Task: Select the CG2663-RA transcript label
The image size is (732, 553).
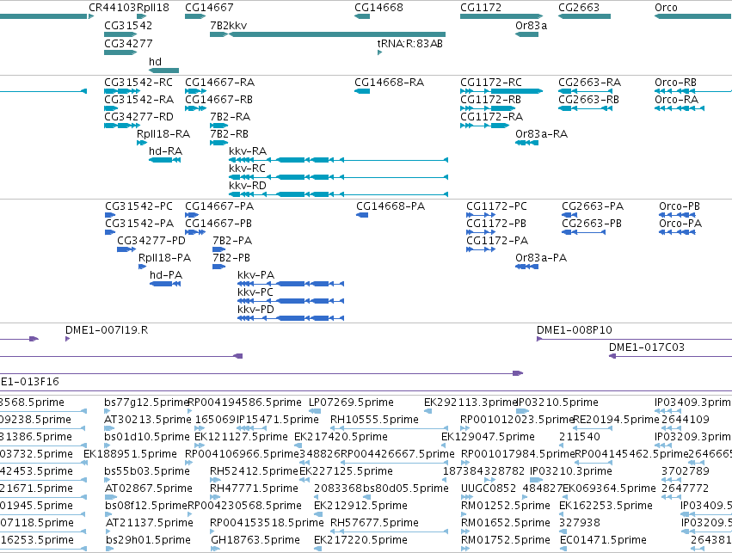Action: (589, 83)
